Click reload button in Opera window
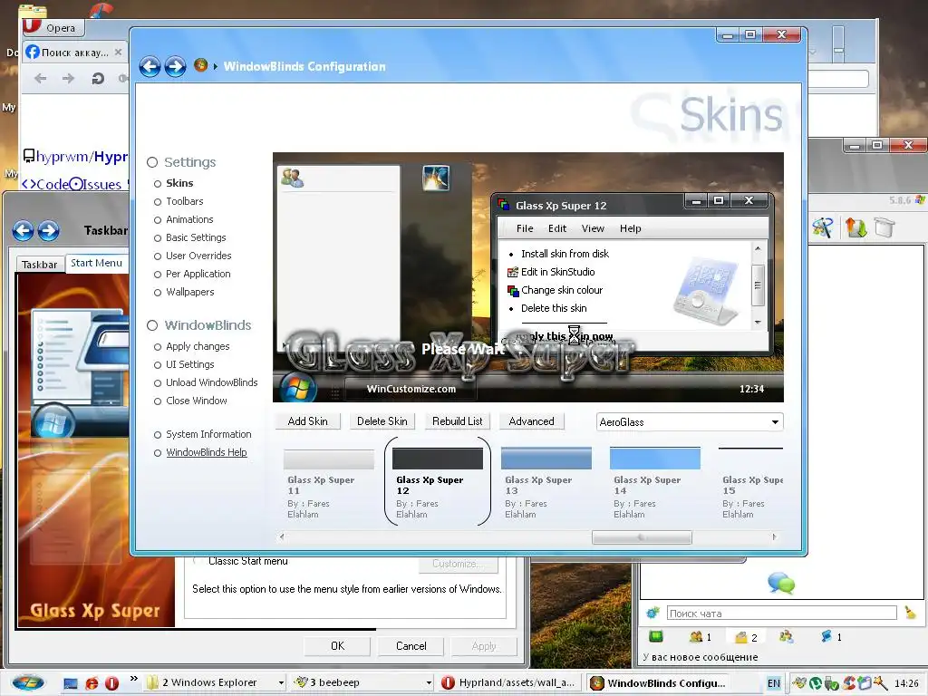 [98, 78]
